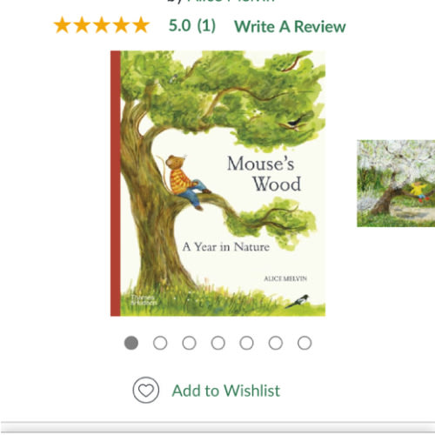Click the second rating star
435x435 pixels.
82,25
